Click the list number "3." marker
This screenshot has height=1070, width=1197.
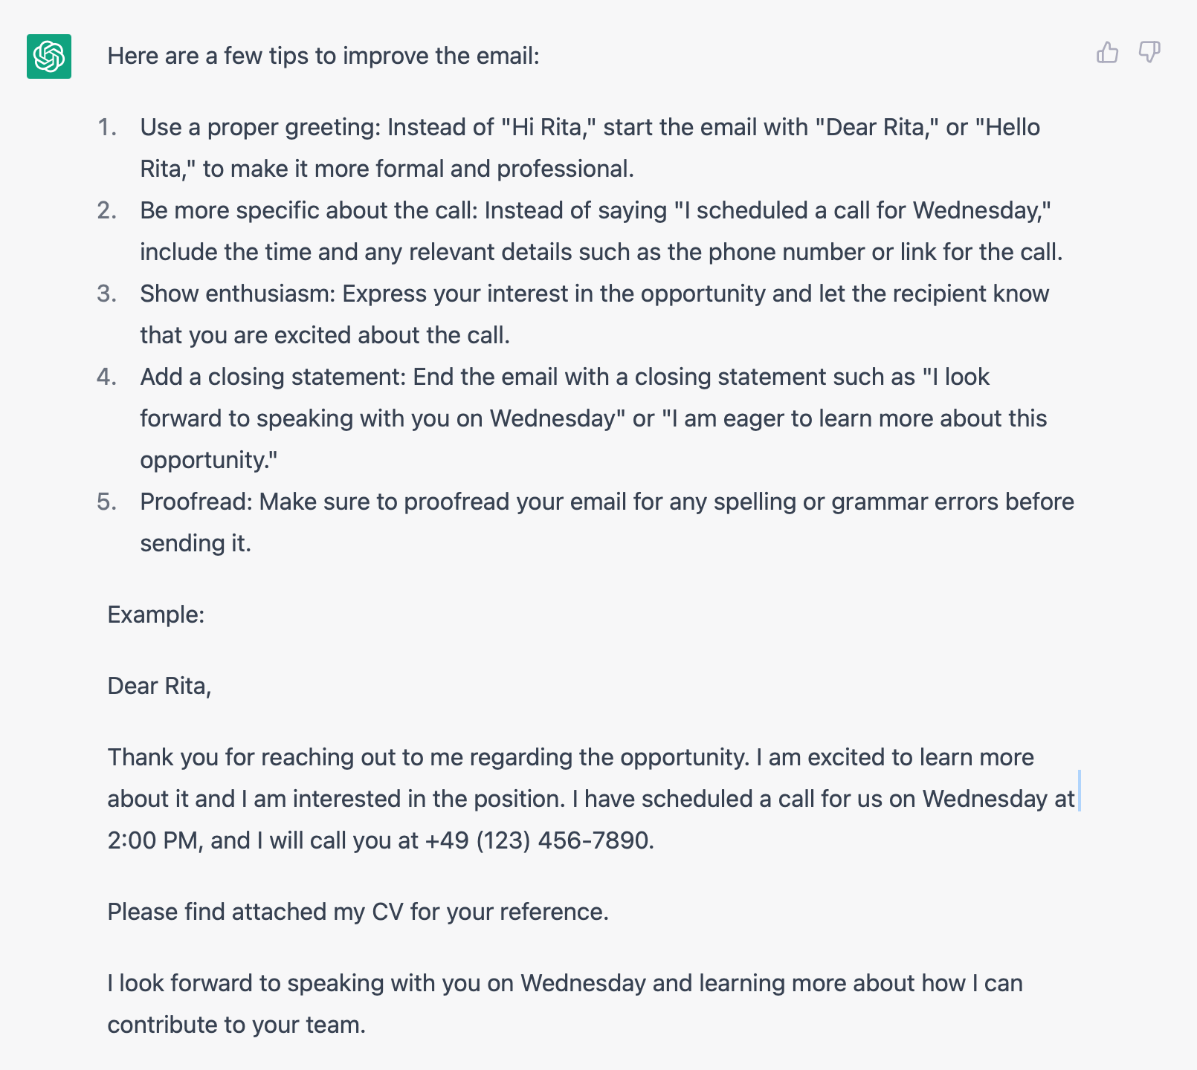[x=107, y=294]
